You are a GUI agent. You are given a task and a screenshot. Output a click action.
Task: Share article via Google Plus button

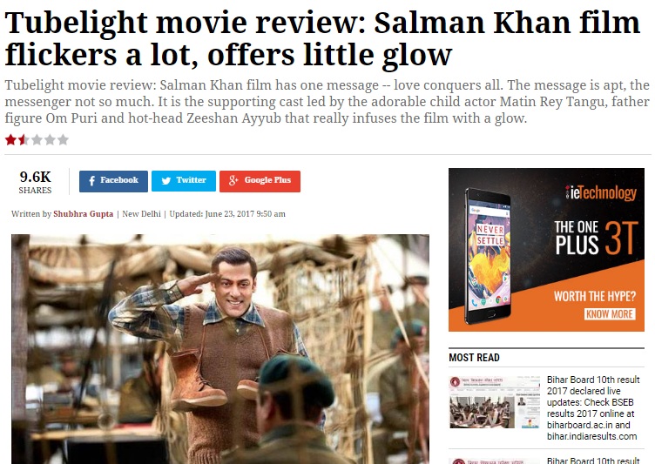pyautogui.click(x=260, y=181)
